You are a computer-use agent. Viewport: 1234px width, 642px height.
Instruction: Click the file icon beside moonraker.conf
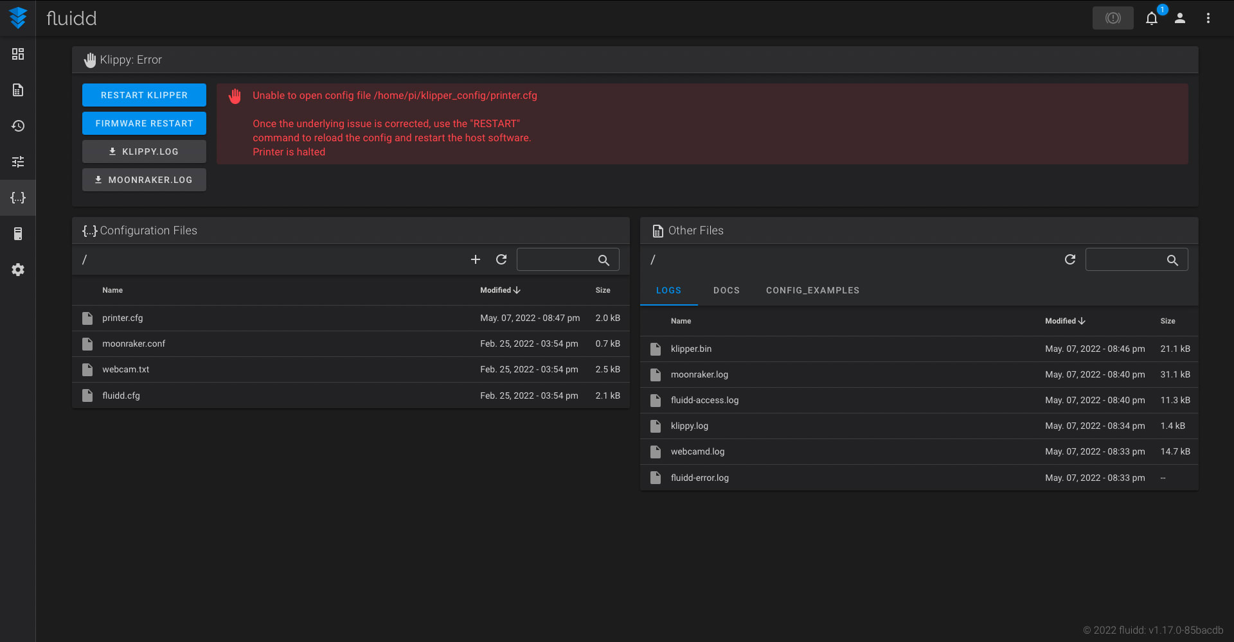coord(87,343)
